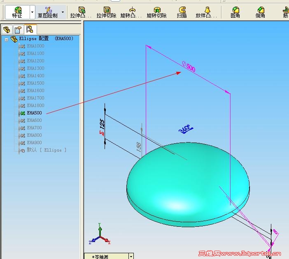The height and width of the screenshot is (259, 289).
Task: Select configuration EHA1800
Action: click(x=35, y=105)
